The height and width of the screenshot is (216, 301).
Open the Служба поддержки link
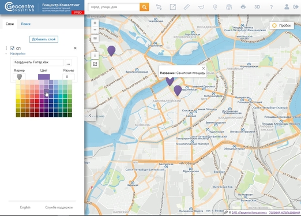pyautogui.click(x=59, y=207)
